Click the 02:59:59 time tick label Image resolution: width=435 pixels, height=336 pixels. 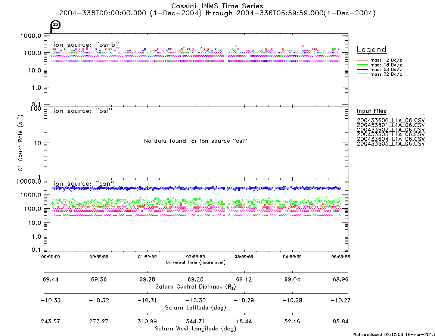click(196, 257)
